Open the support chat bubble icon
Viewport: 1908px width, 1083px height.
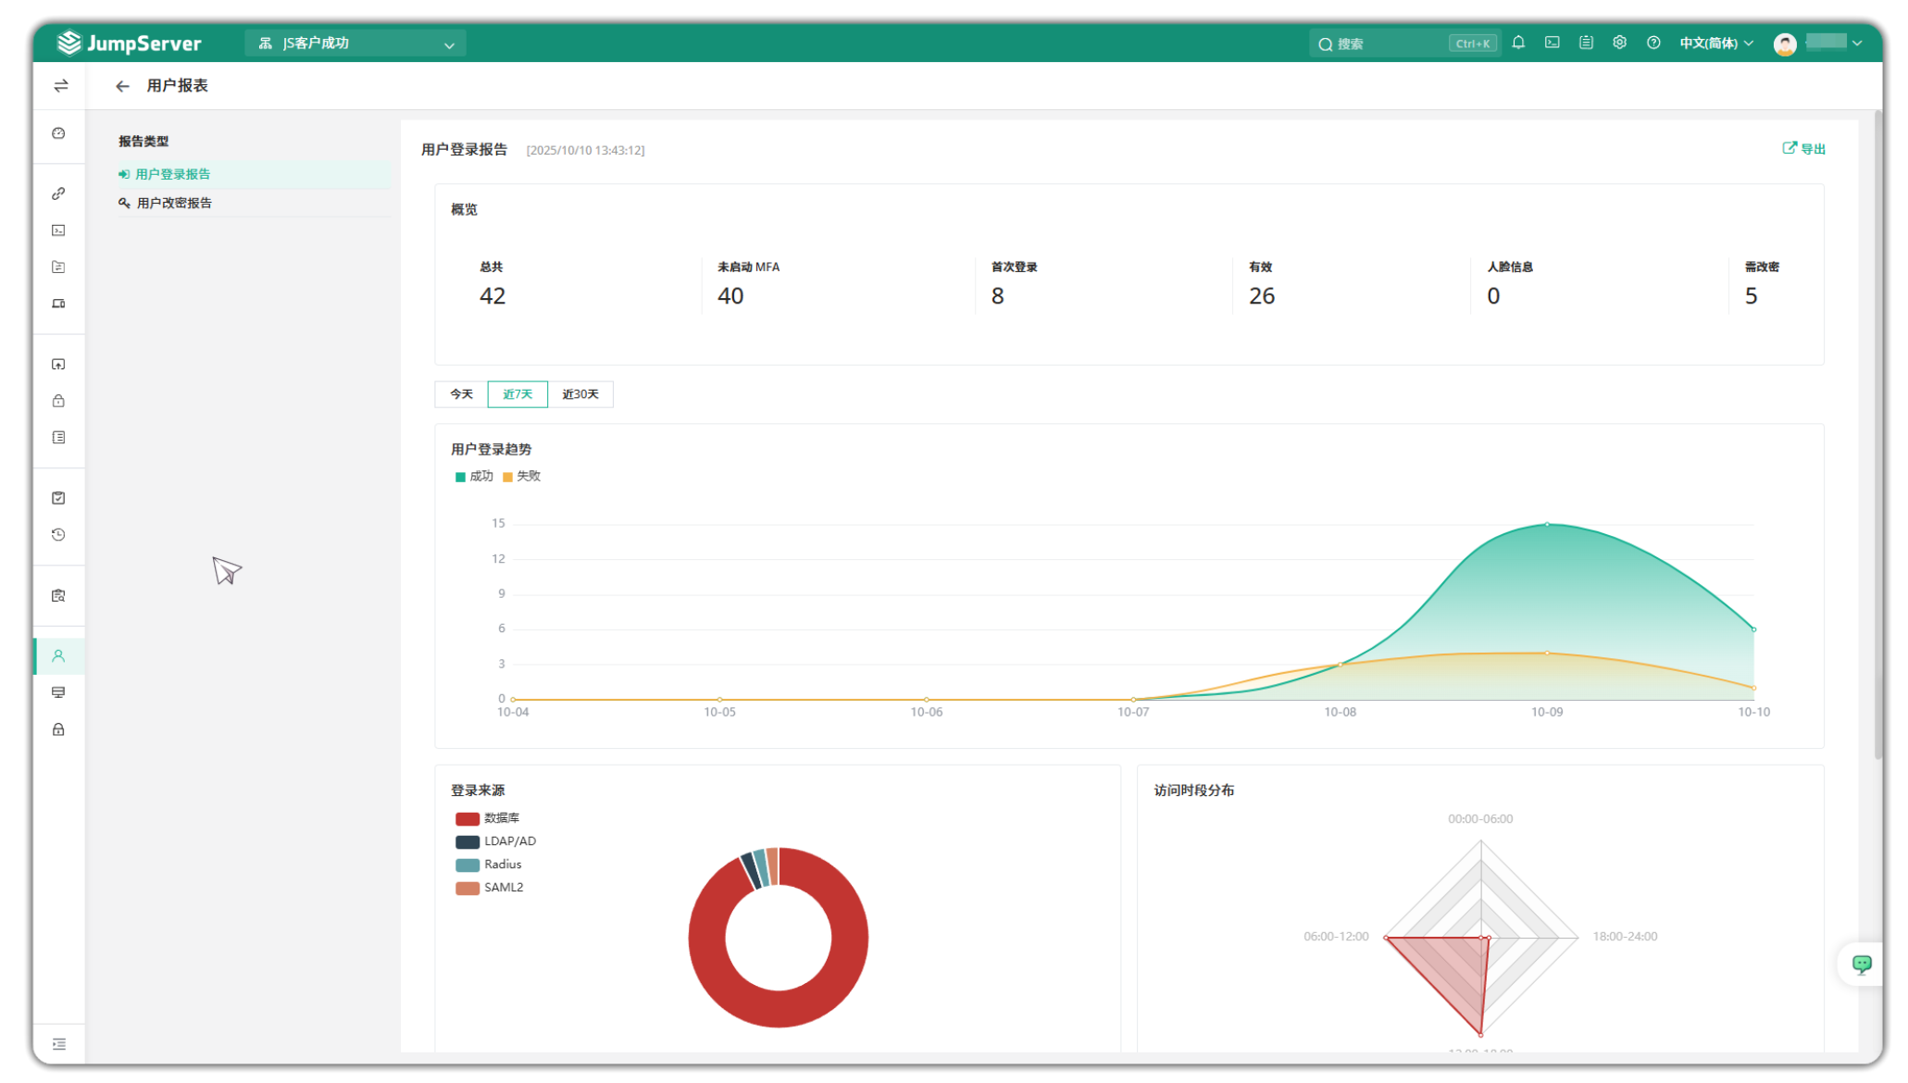click(1862, 965)
